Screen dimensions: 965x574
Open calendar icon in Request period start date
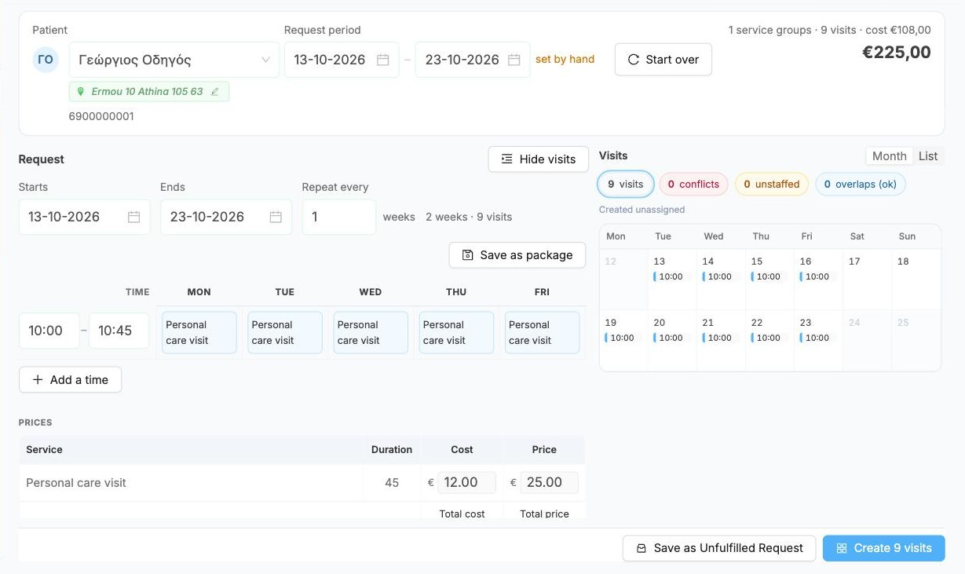tap(383, 60)
